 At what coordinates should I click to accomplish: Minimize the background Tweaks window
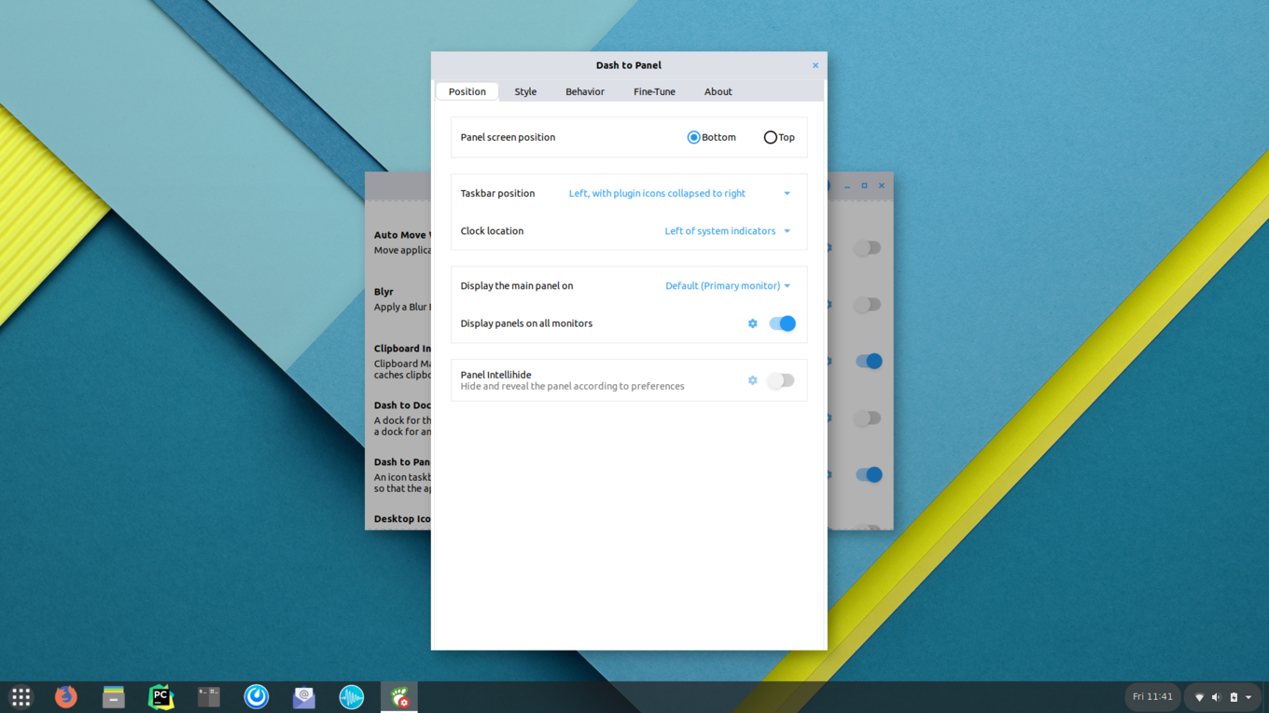point(847,185)
